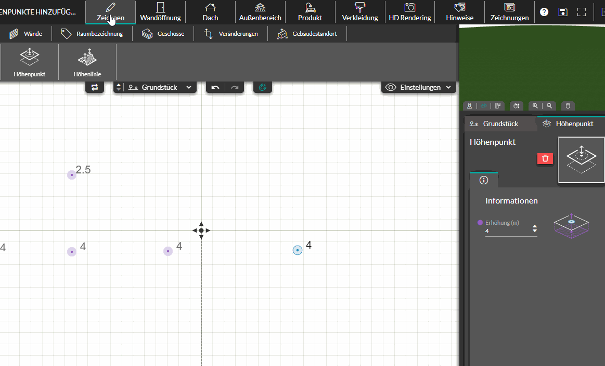Open the Dach tab

tap(210, 12)
